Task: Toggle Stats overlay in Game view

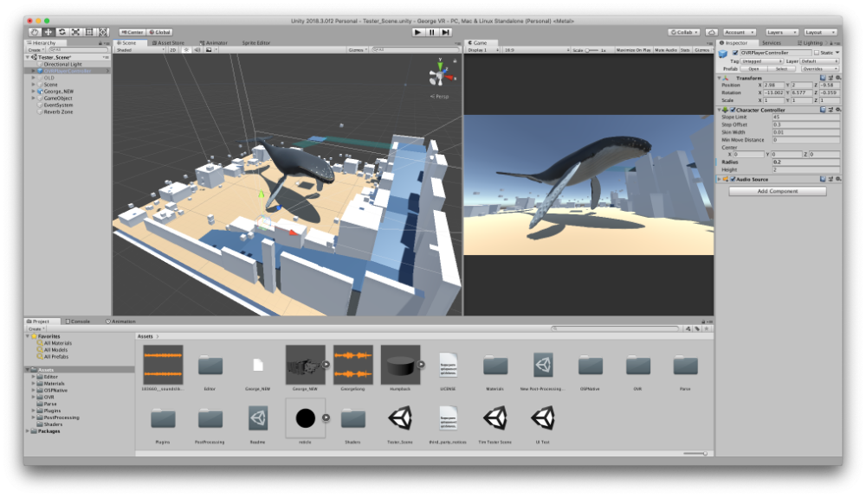Action: pos(685,50)
